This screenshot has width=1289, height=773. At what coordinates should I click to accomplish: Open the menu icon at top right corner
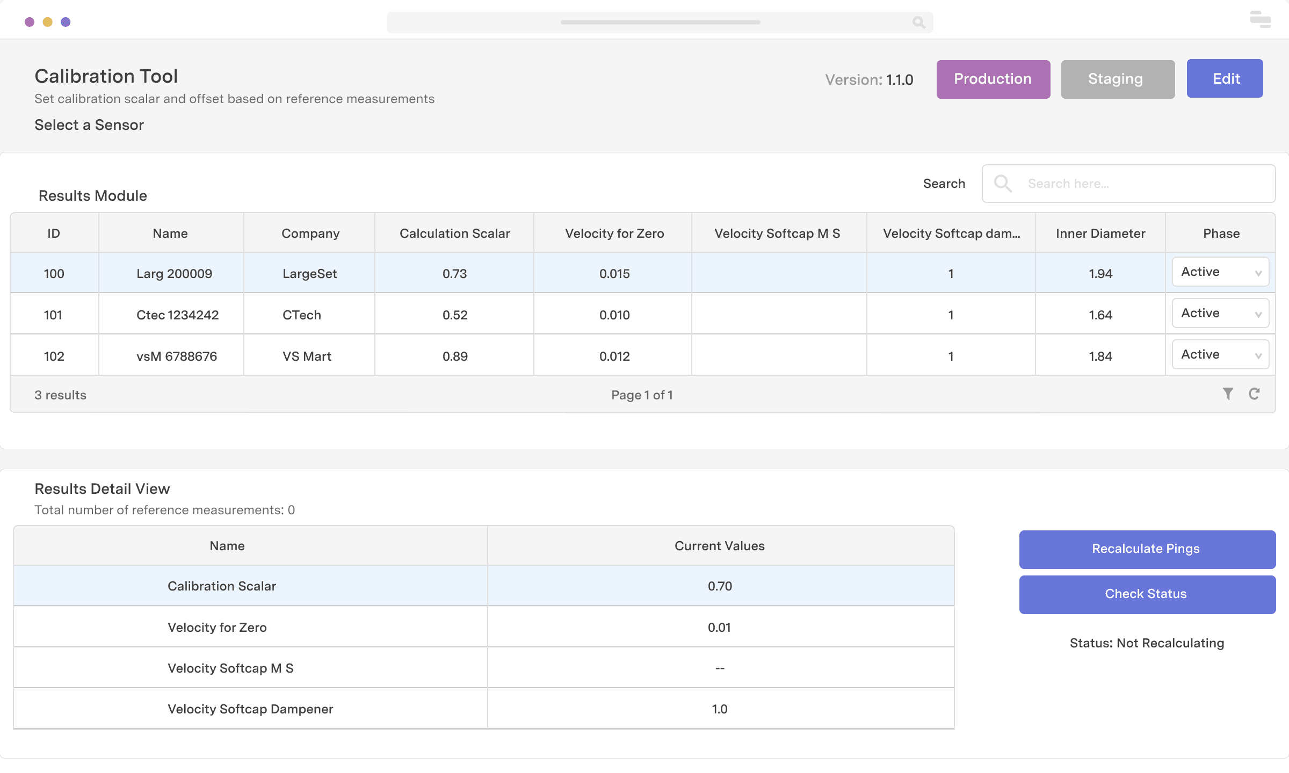(1260, 20)
